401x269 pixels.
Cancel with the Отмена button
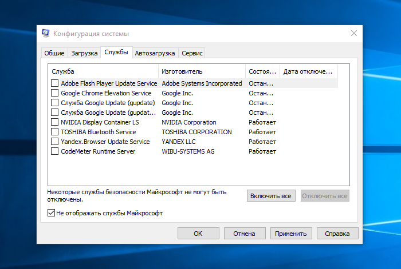point(245,233)
